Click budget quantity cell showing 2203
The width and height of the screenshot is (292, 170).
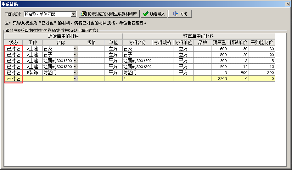pos(219,78)
